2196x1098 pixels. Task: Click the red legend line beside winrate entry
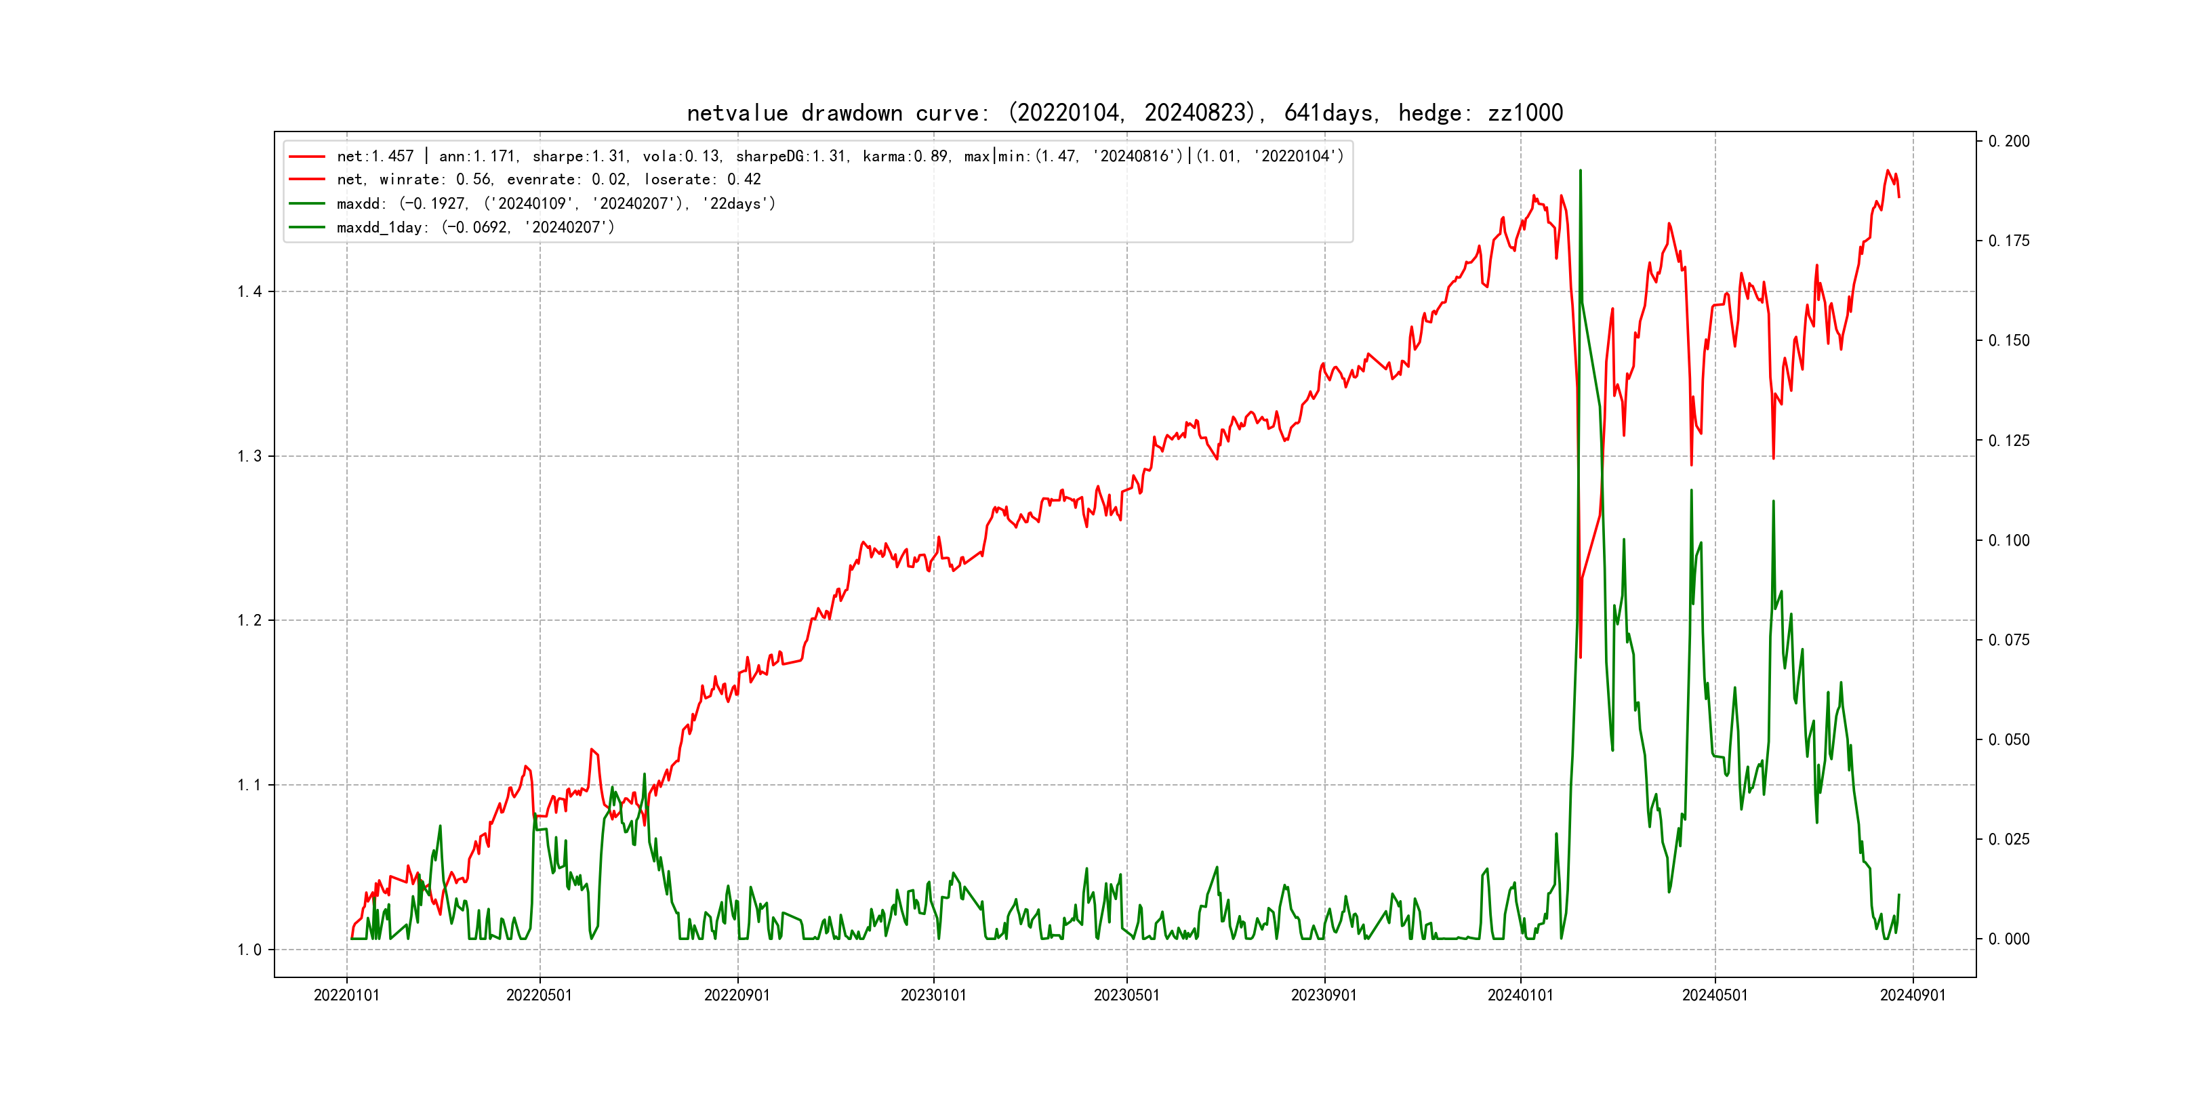click(307, 180)
